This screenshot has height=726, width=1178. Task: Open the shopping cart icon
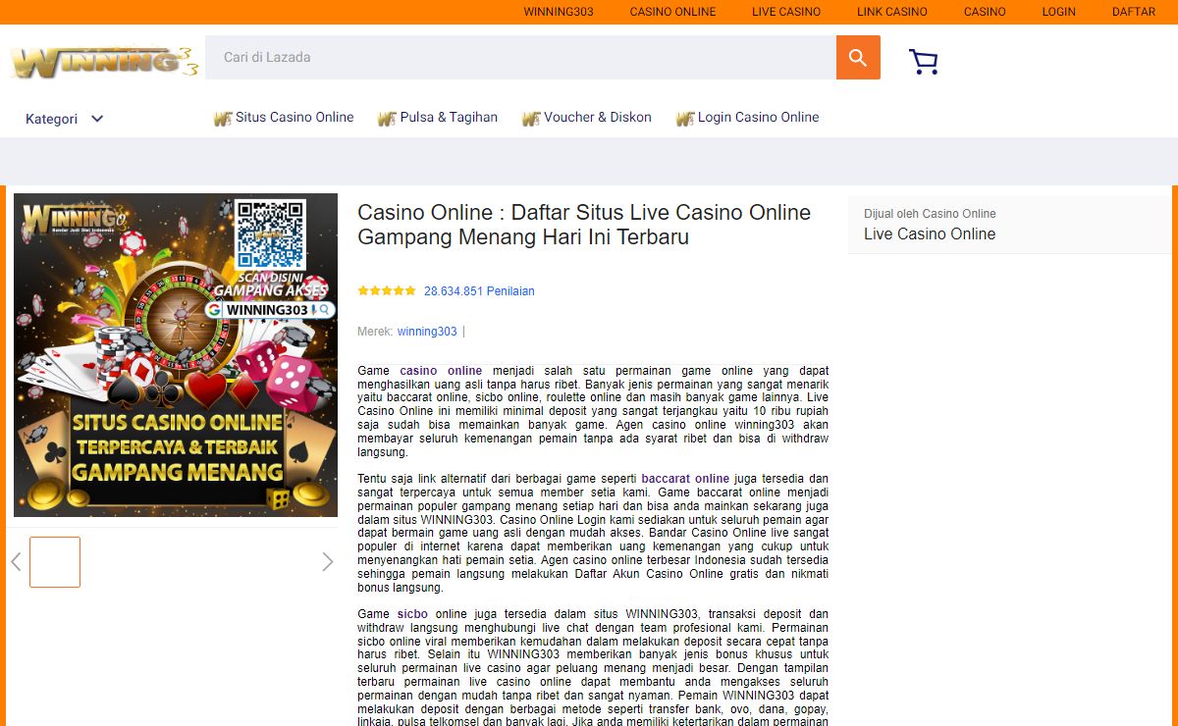[924, 62]
